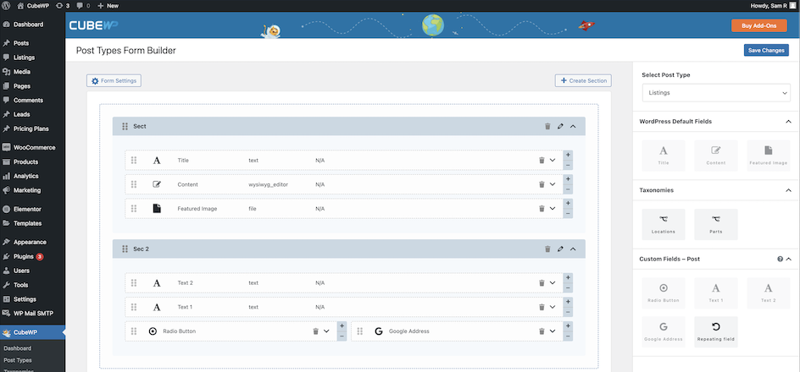Remove the Text 2 field row

[542, 283]
